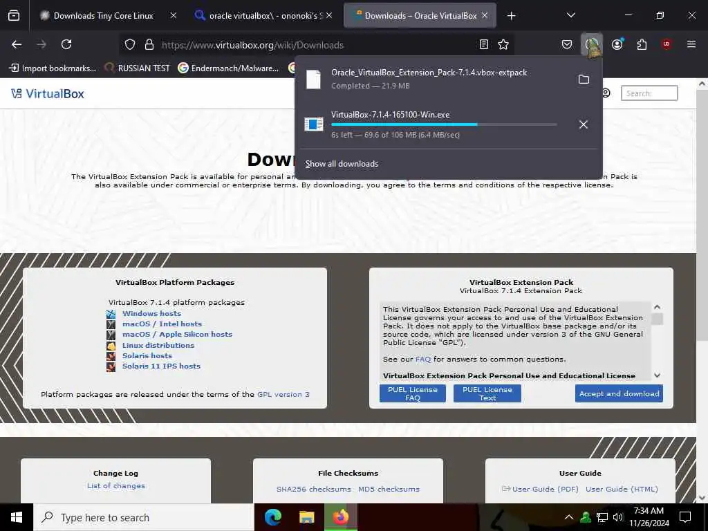Reload the current page

[66, 44]
